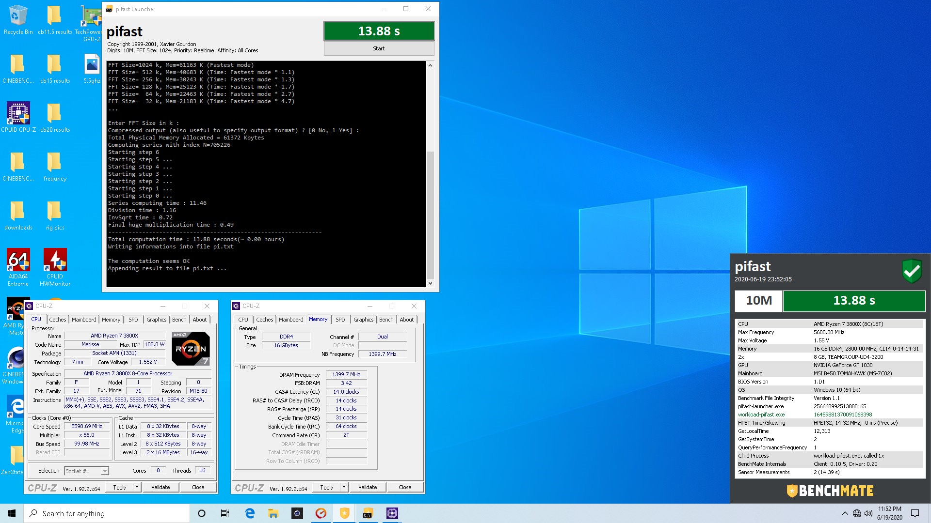The width and height of the screenshot is (931, 523).
Task: Switch to About tab in right CPU-Z window
Action: click(x=407, y=320)
